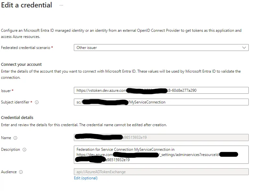274x191 pixels.
Task: Show info tooltip for Audience
Action: [21, 172]
